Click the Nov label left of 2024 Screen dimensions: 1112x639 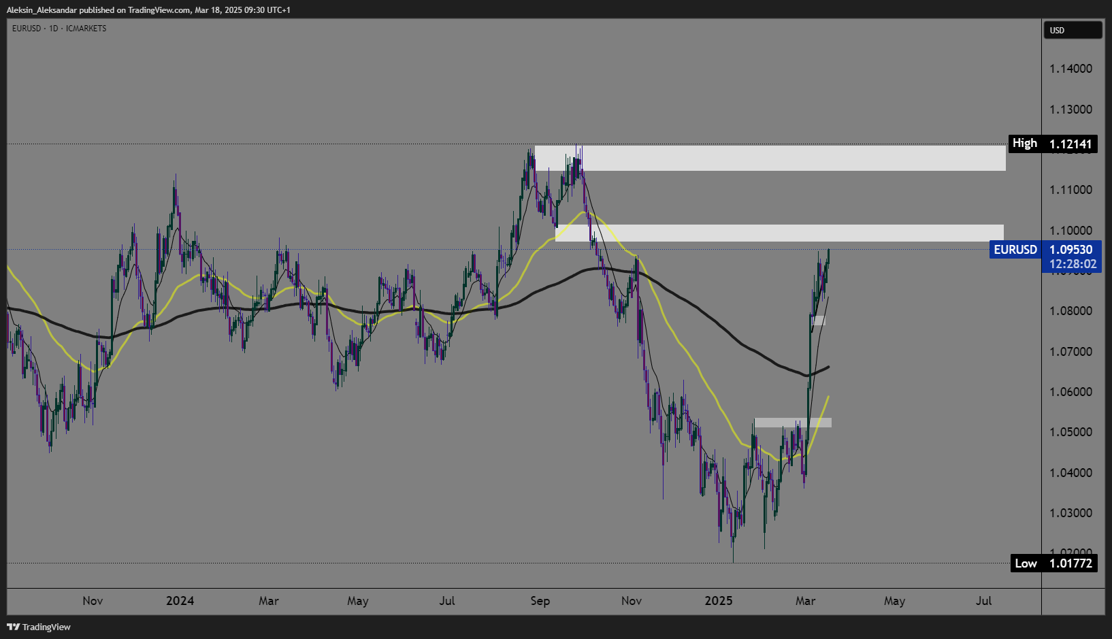(x=93, y=601)
